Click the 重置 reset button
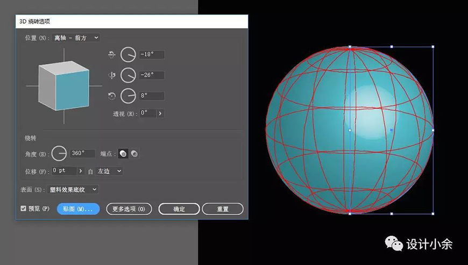Viewport: 468px width, 265px height. [223, 209]
